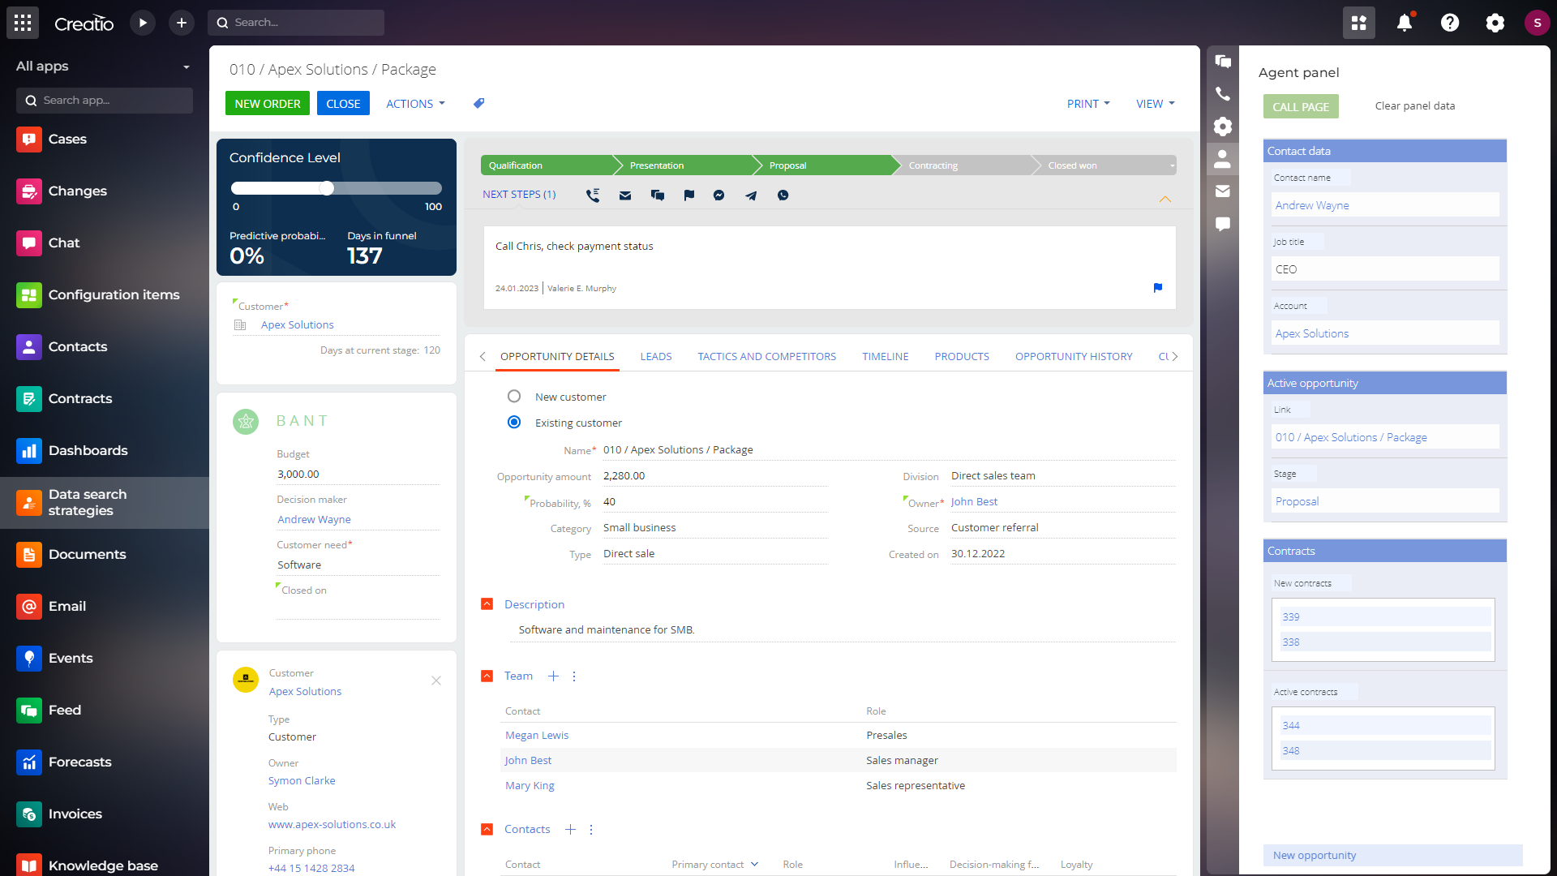Click the New Order button
The image size is (1557, 876).
[x=268, y=104]
